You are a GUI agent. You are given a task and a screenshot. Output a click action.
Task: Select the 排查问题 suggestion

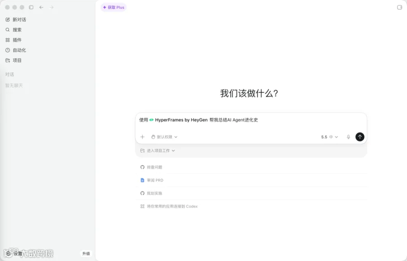coord(151,167)
